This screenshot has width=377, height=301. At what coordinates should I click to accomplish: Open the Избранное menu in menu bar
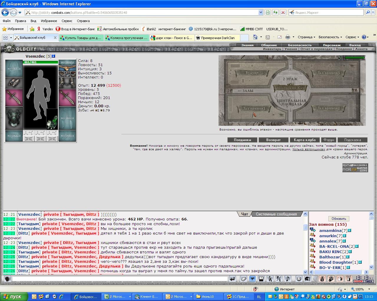(x=49, y=21)
